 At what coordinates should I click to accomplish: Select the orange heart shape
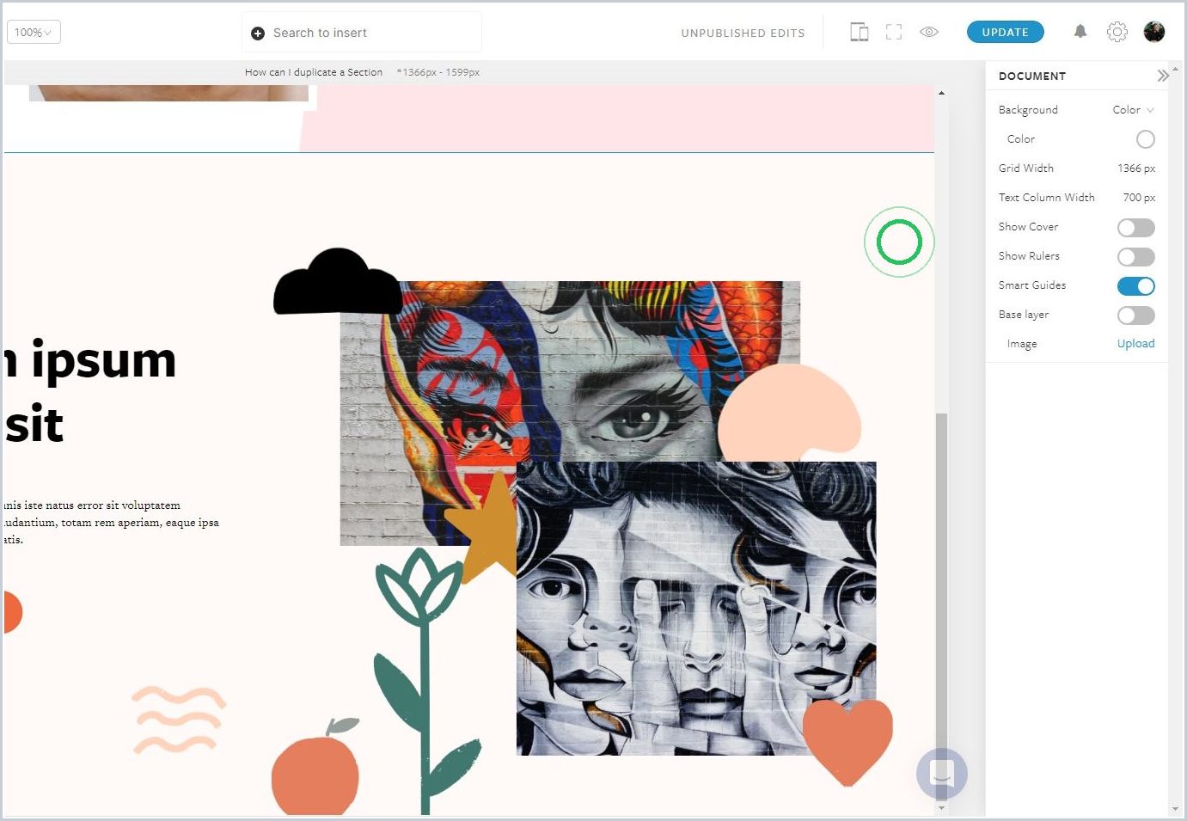[847, 741]
